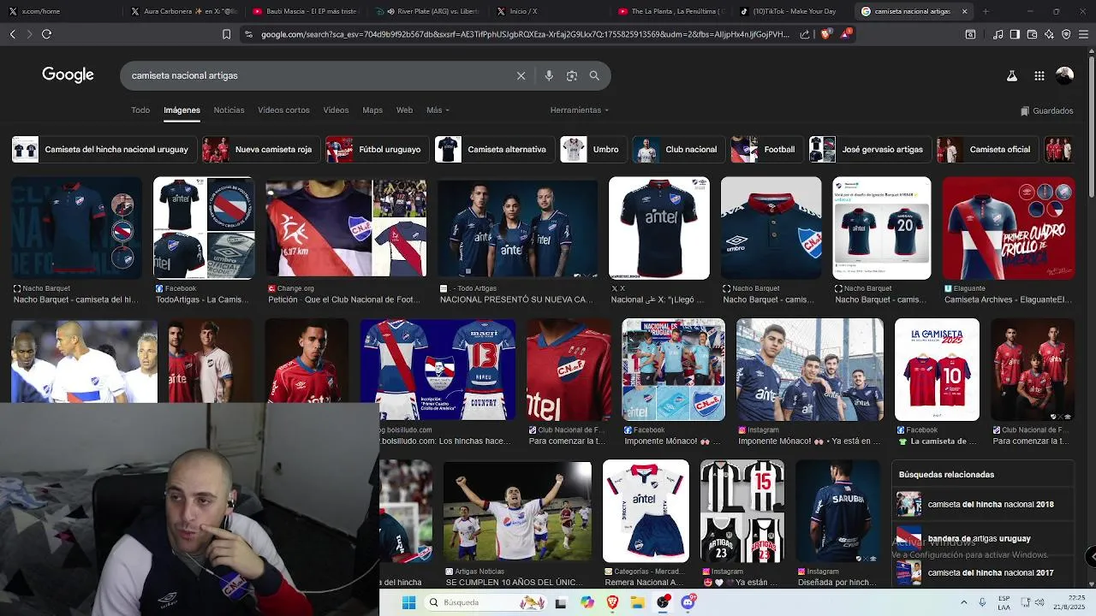Switch to the Aura Carbonera X tab

(184, 11)
